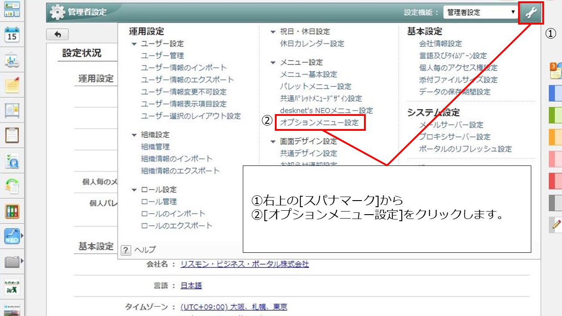Viewport: 562px width, 316px height.
Task: Open ユーザー情報表示項目設定
Action: (x=184, y=104)
